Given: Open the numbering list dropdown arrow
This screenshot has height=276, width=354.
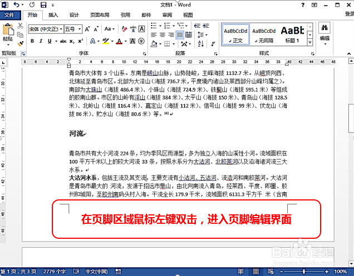Looking at the screenshot, I should (x=174, y=26).
